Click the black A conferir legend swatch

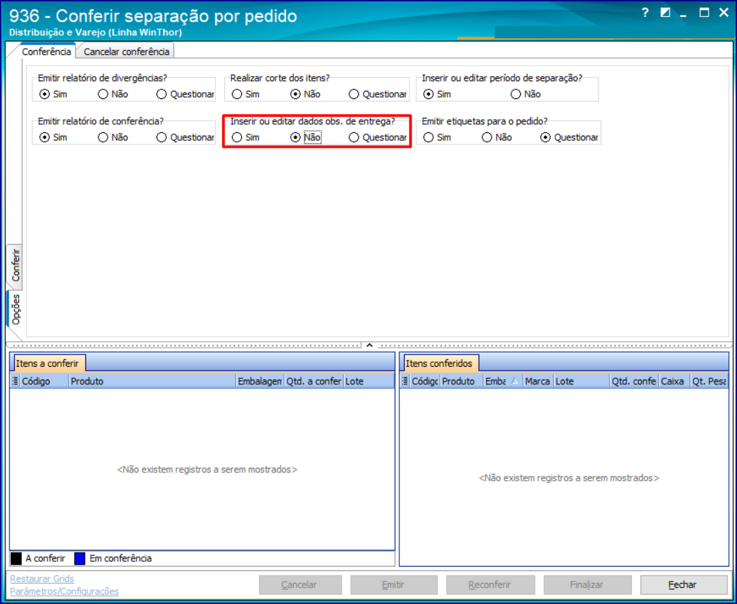tap(16, 559)
